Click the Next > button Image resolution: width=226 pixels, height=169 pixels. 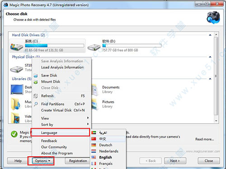pos(175,161)
